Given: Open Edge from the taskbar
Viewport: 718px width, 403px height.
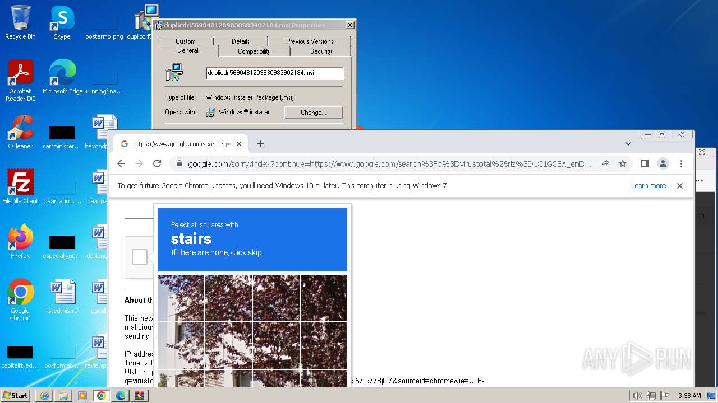Looking at the screenshot, I should point(121,396).
